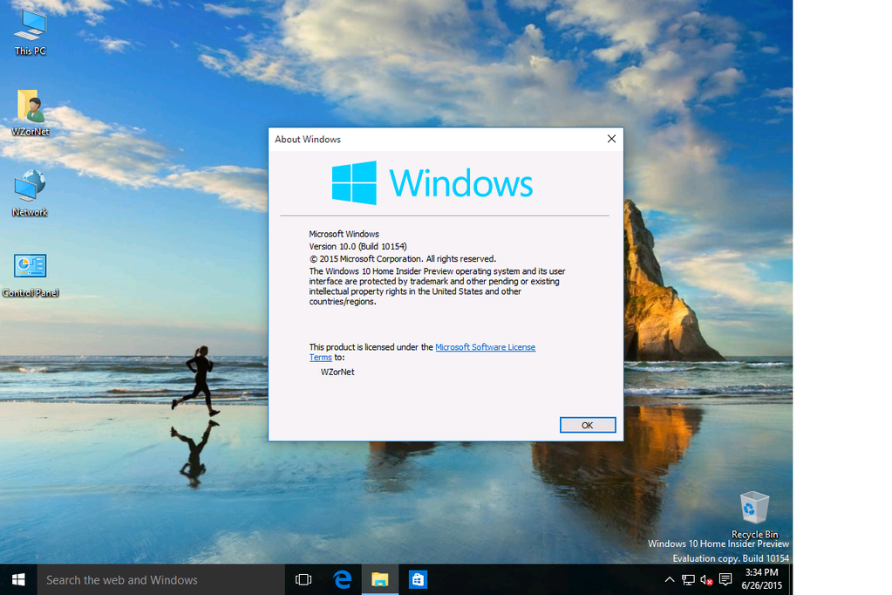Open the network status tray icon

[x=688, y=579]
